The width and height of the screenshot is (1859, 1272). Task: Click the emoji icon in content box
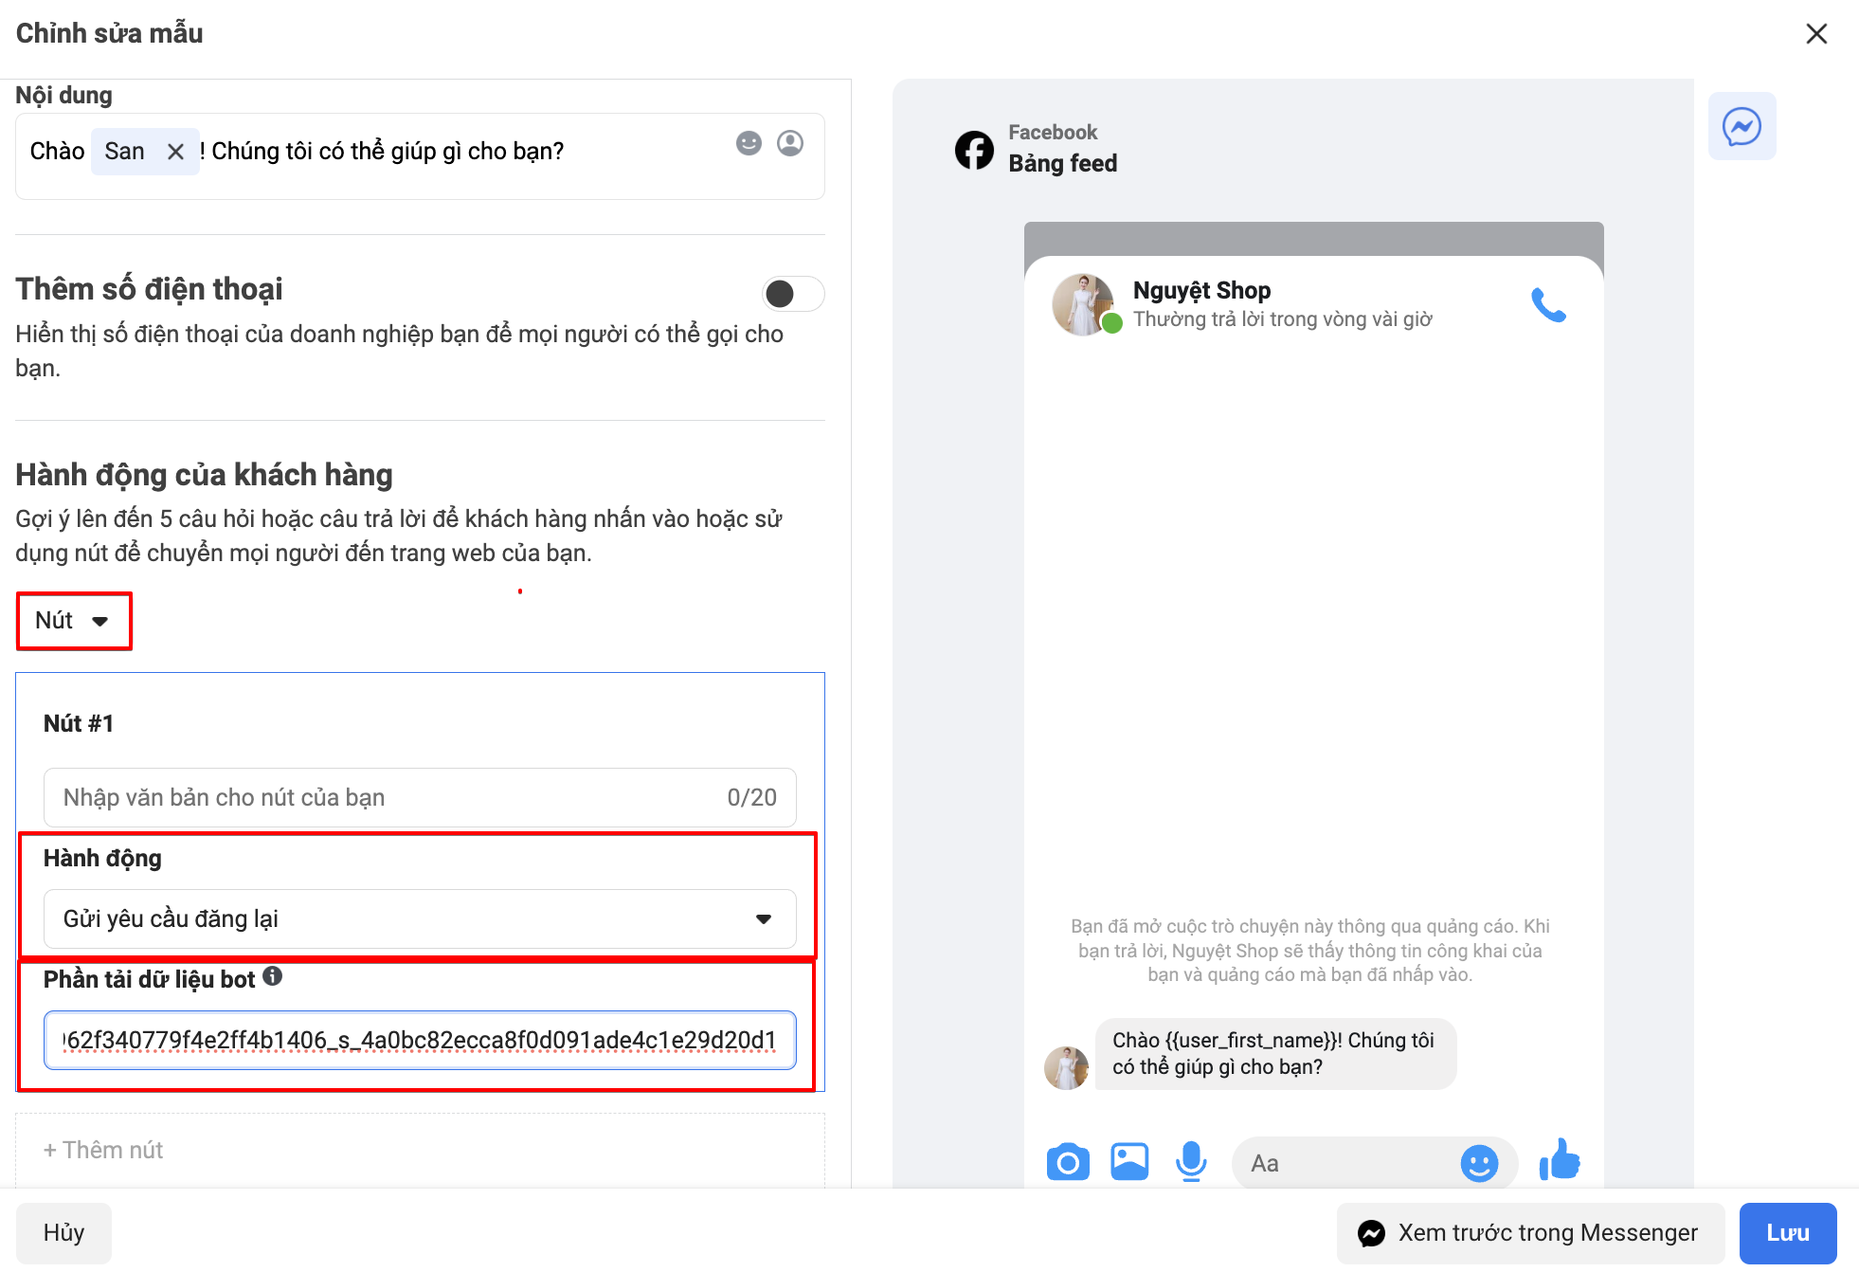(749, 143)
